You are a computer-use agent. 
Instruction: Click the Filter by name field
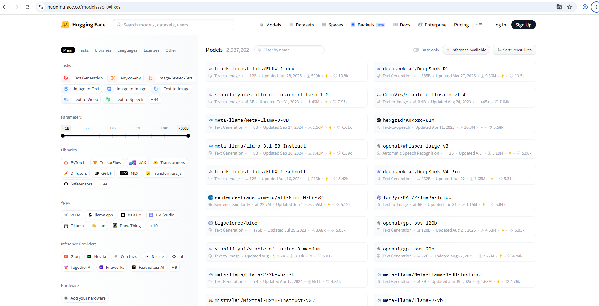pos(290,50)
